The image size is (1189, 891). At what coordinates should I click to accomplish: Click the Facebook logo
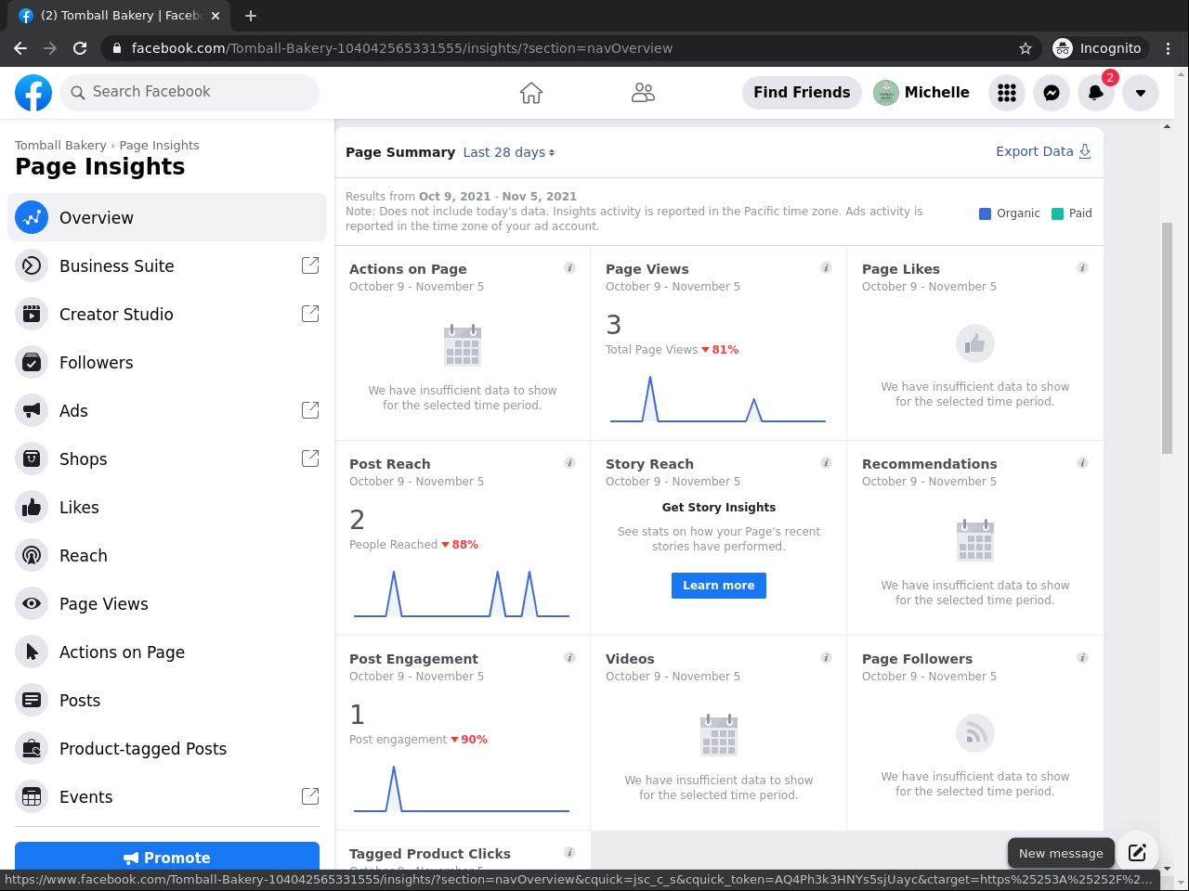(33, 93)
